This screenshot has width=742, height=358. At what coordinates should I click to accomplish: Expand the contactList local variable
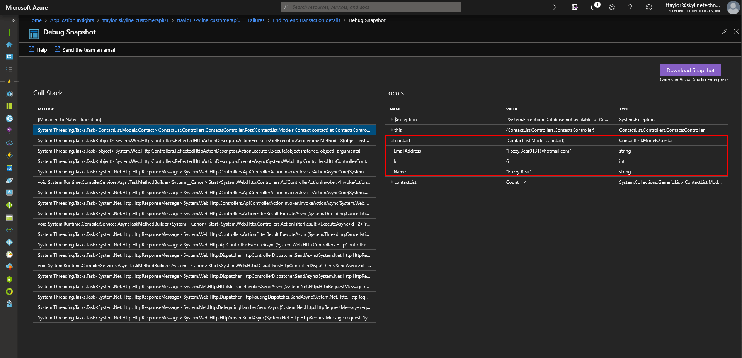point(391,182)
